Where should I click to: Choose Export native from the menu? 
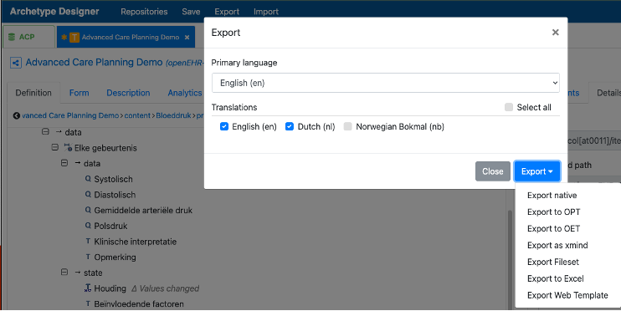tap(552, 196)
